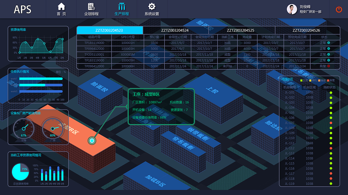Click 资源紧张：7 in popup

[179, 110]
